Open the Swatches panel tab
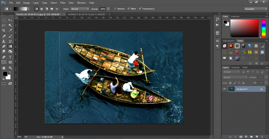This screenshot has width=269, height=139. [235, 16]
